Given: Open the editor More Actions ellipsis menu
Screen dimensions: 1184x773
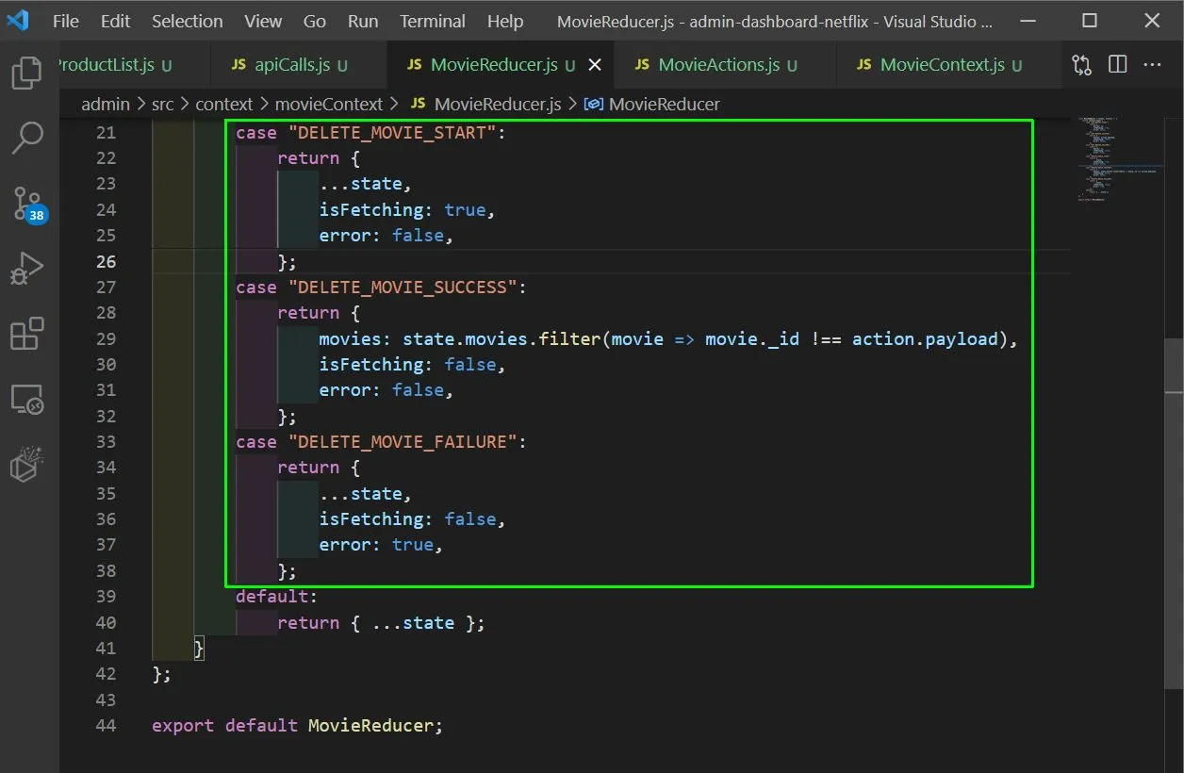Looking at the screenshot, I should click(x=1152, y=65).
